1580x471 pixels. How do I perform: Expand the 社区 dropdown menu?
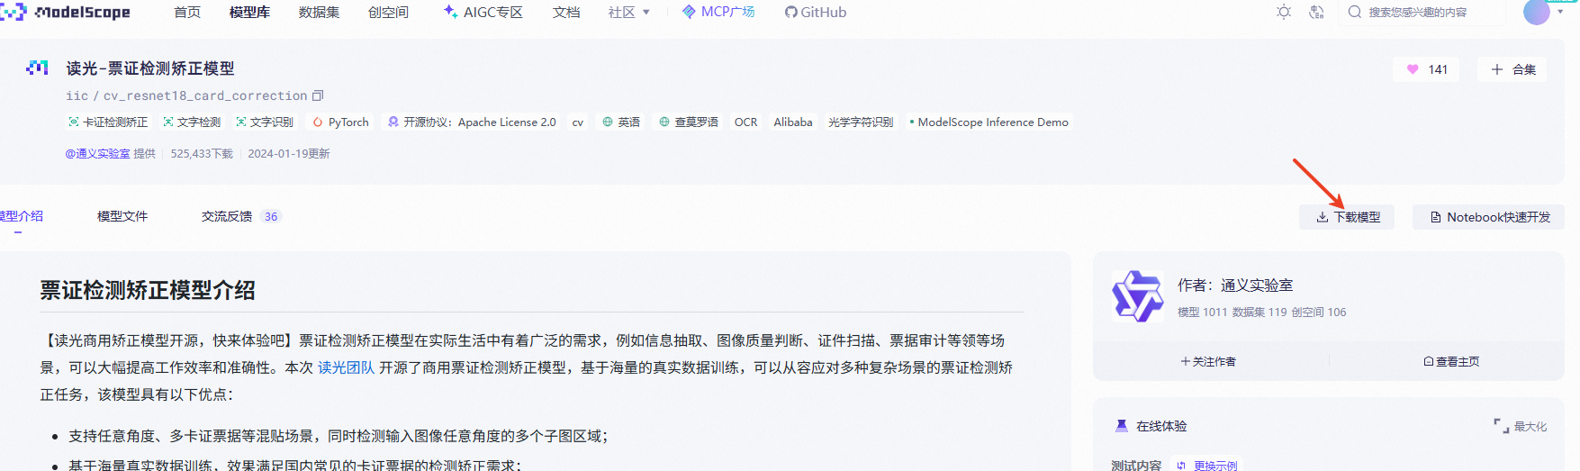pos(629,12)
